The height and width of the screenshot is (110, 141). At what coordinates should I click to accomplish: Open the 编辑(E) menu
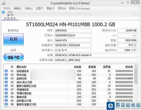pos(18,8)
